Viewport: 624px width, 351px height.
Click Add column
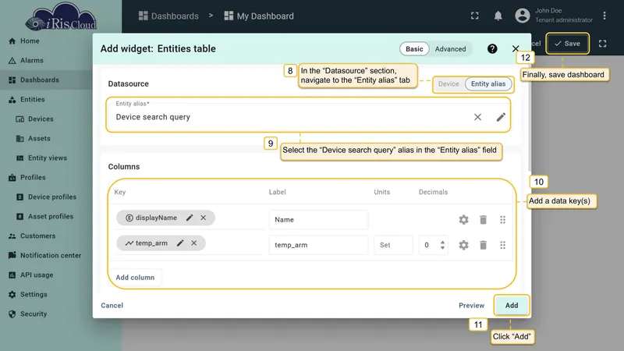click(x=135, y=278)
